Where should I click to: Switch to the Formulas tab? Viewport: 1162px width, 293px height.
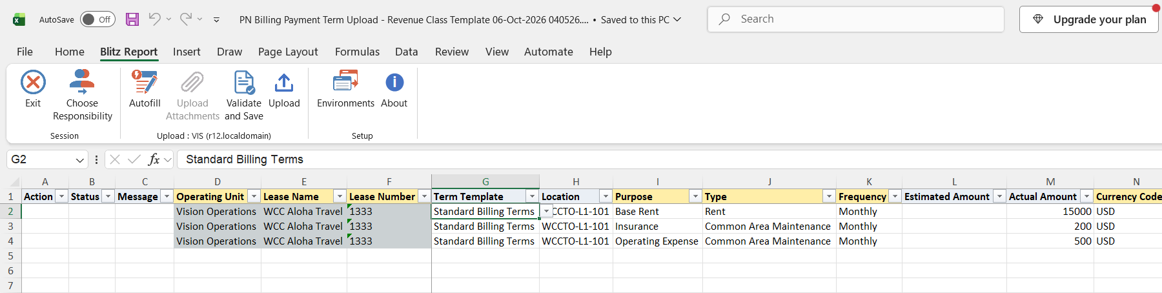click(x=357, y=52)
